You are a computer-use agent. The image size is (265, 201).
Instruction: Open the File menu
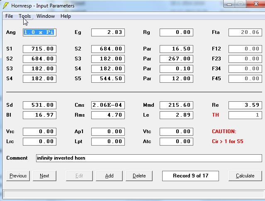[x=9, y=16]
